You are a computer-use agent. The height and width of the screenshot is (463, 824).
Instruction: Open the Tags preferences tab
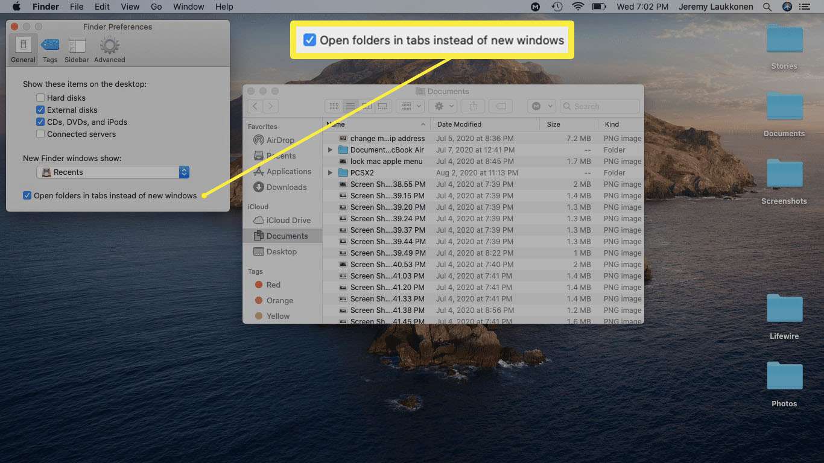pyautogui.click(x=50, y=49)
